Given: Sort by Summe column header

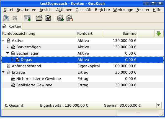Looking at the screenshot, I should [120, 34].
